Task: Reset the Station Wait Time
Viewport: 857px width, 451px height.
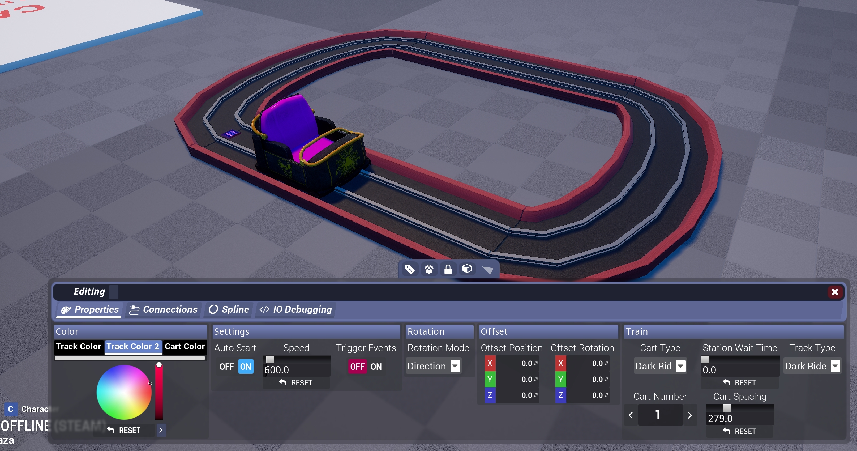Action: (740, 383)
